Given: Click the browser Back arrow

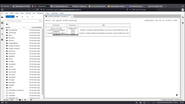Looking at the screenshot, I should (x=29, y=10).
